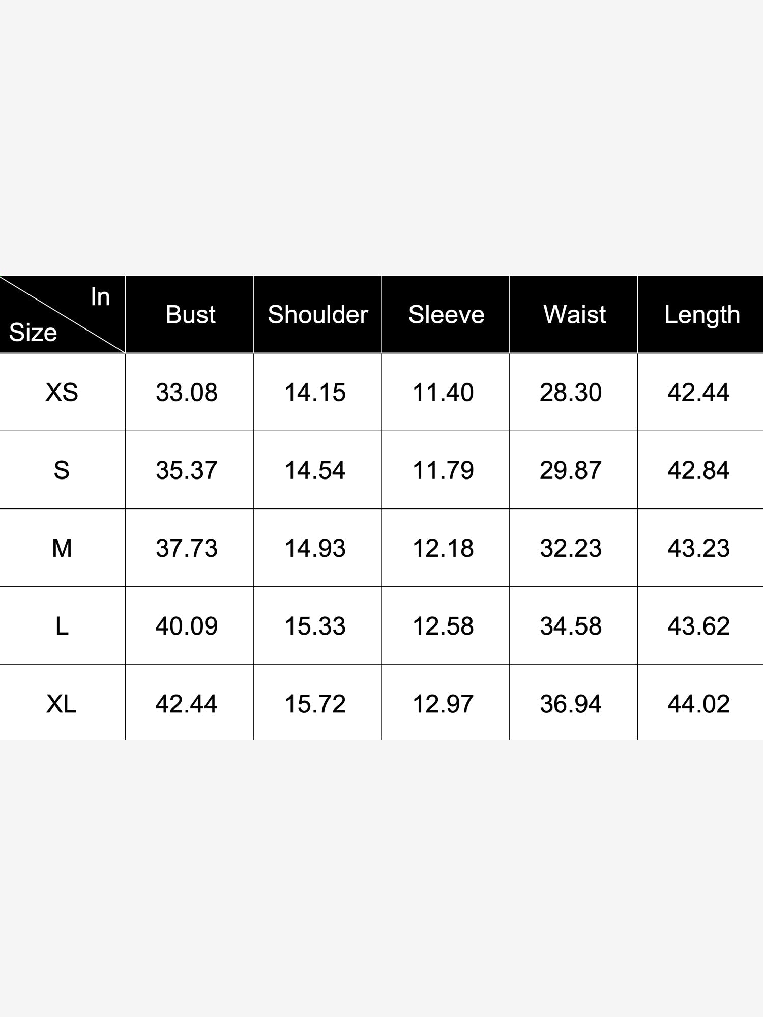Click the XS waist value 28.30

point(571,393)
